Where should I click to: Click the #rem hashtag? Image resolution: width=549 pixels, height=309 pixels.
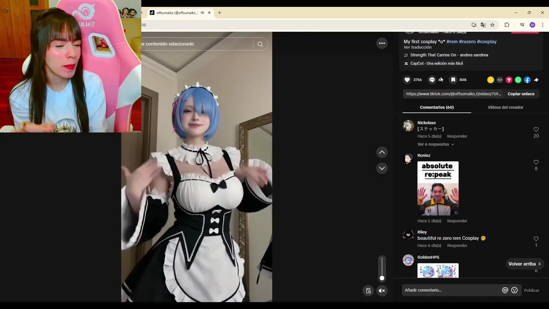(x=452, y=42)
